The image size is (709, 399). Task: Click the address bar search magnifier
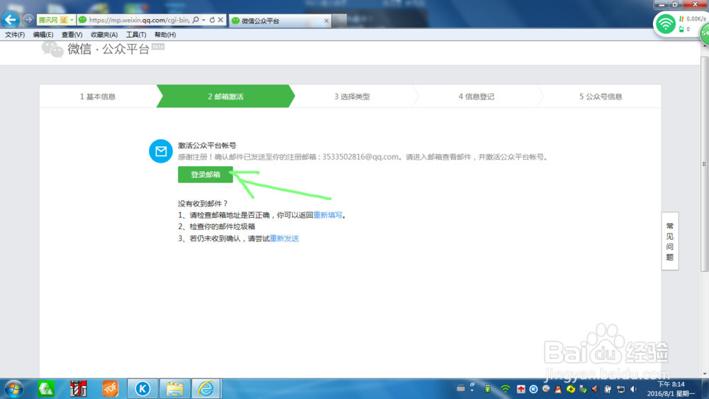[196, 20]
